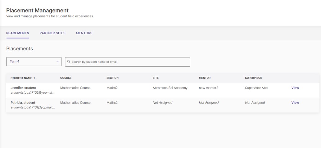The height and width of the screenshot is (148, 321).
Task: Click the Supervisor column header
Action: pyautogui.click(x=254, y=78)
